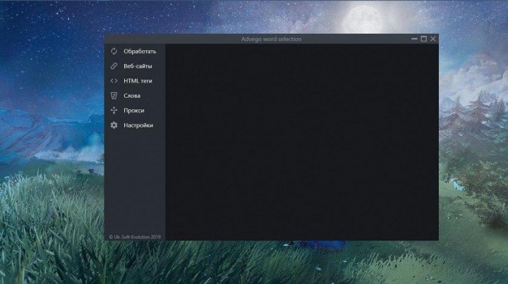Maximize the Advego word selection window
This screenshot has width=508, height=284.
coord(424,39)
